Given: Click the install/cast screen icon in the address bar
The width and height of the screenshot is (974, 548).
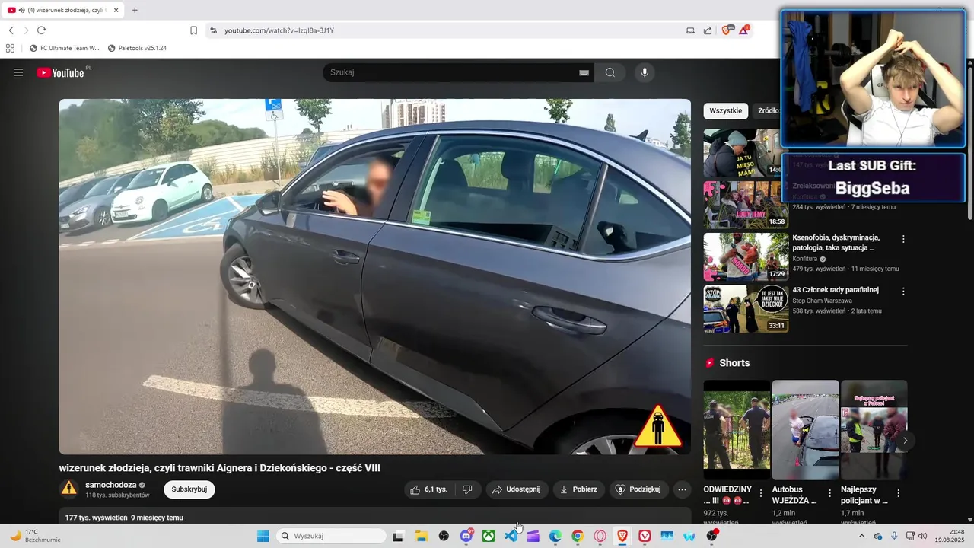Looking at the screenshot, I should pyautogui.click(x=690, y=30).
